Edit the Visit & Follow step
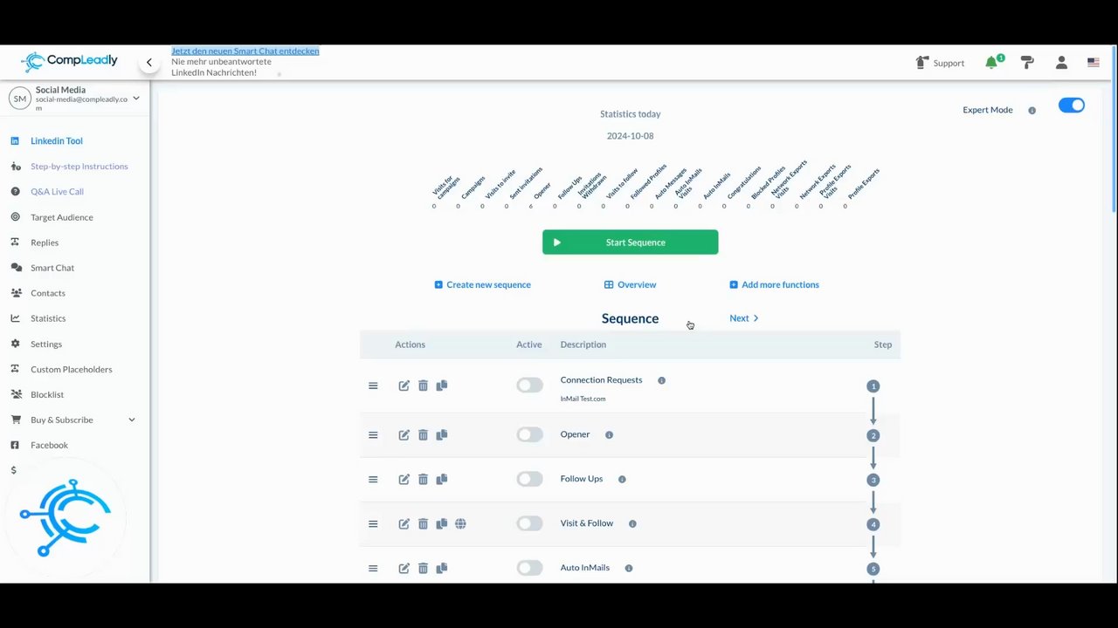This screenshot has width=1118, height=628. click(404, 524)
